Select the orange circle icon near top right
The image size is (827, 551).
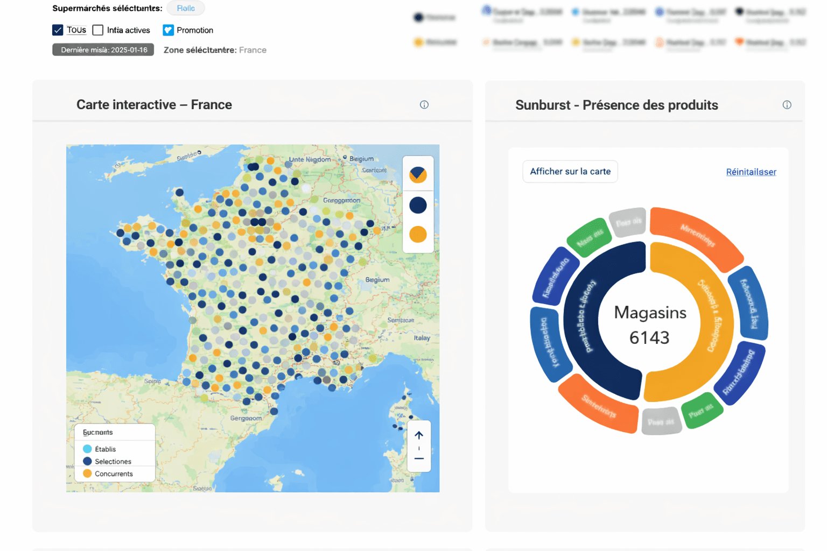419,41
